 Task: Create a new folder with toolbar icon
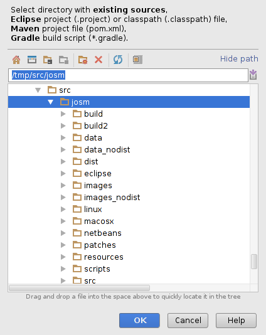[83, 60]
